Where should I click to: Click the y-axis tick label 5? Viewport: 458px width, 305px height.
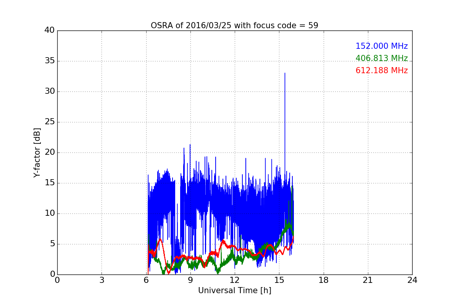(x=52, y=244)
